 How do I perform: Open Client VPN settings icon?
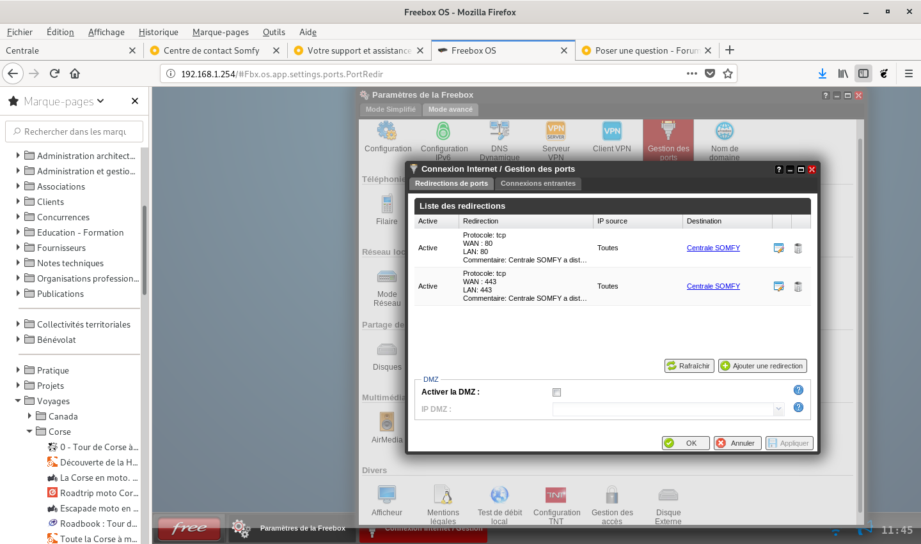coord(611,132)
